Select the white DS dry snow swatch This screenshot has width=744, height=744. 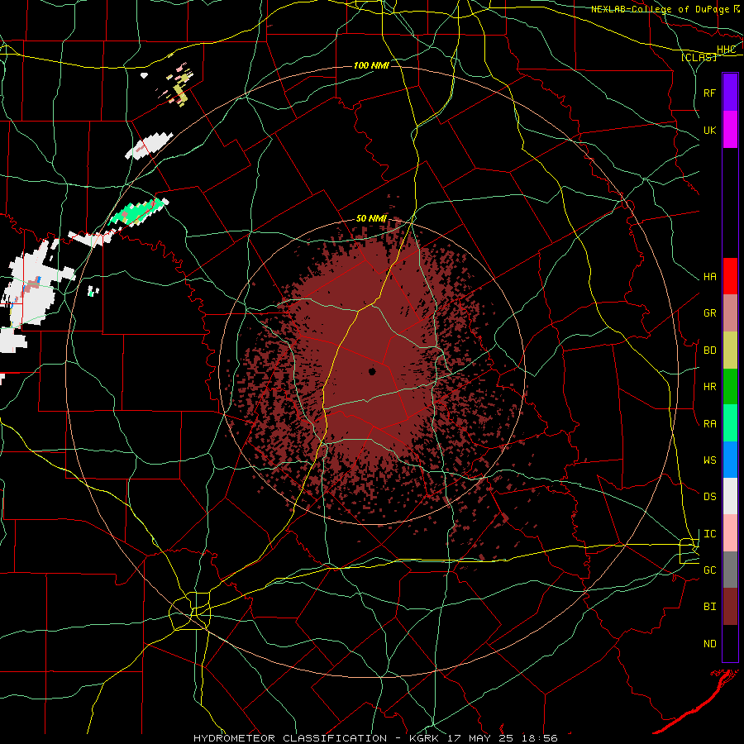(730, 496)
